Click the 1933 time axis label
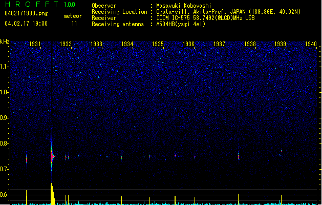This screenshot has height=205, width=322. tap(96, 44)
